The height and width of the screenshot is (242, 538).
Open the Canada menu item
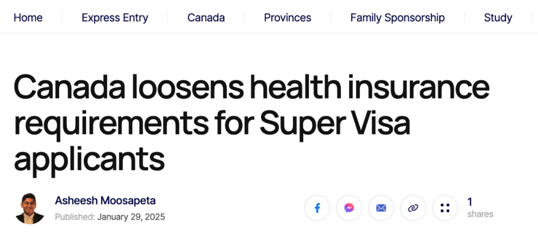[x=206, y=17]
